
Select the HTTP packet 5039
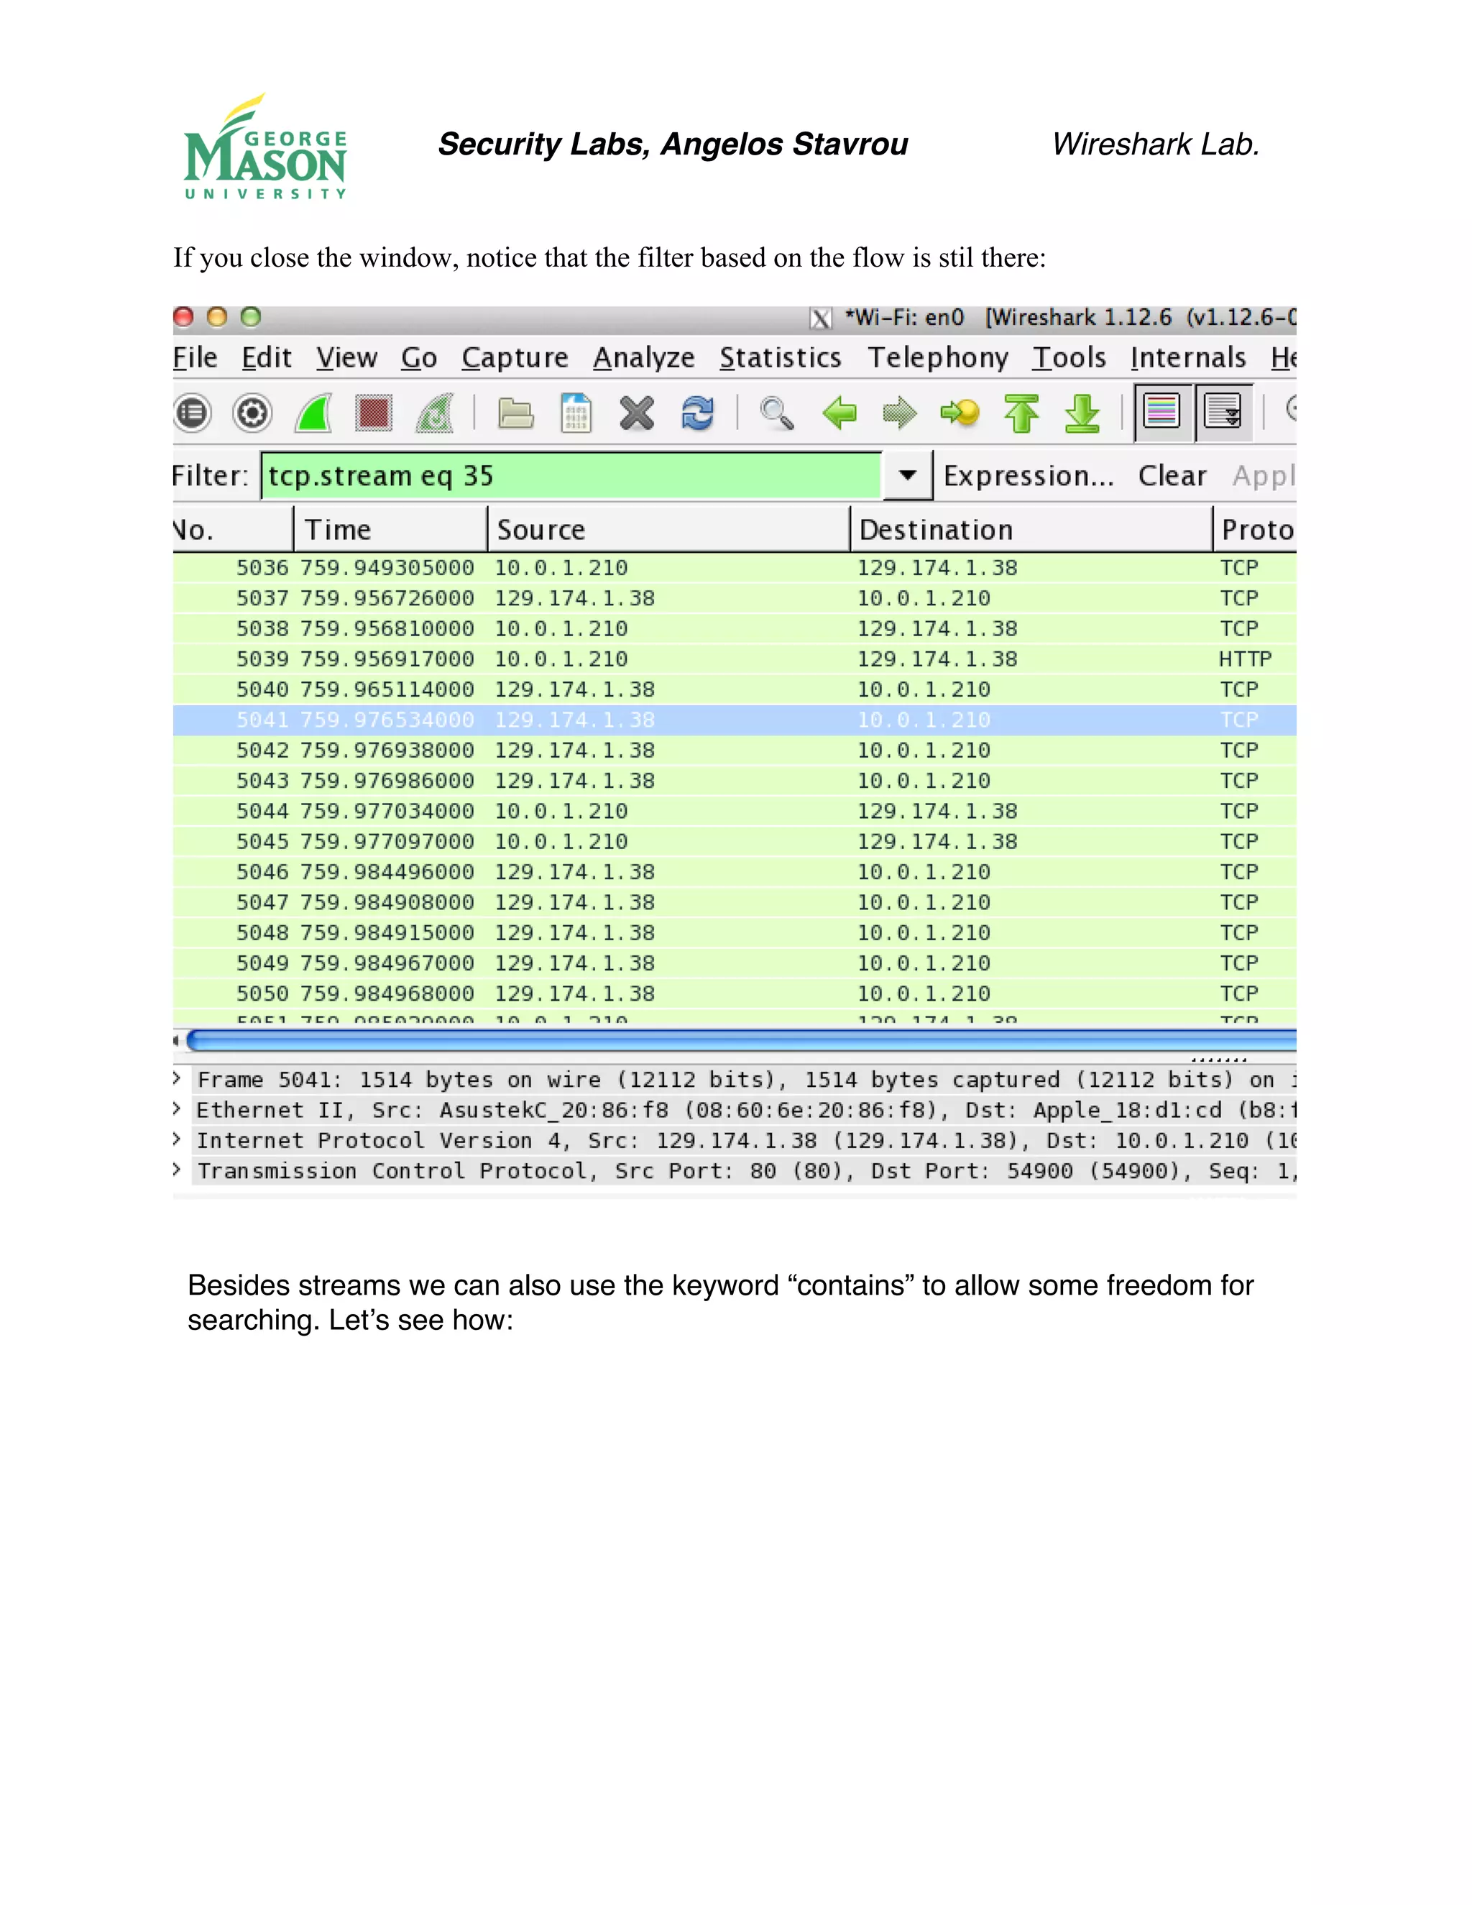point(735,658)
